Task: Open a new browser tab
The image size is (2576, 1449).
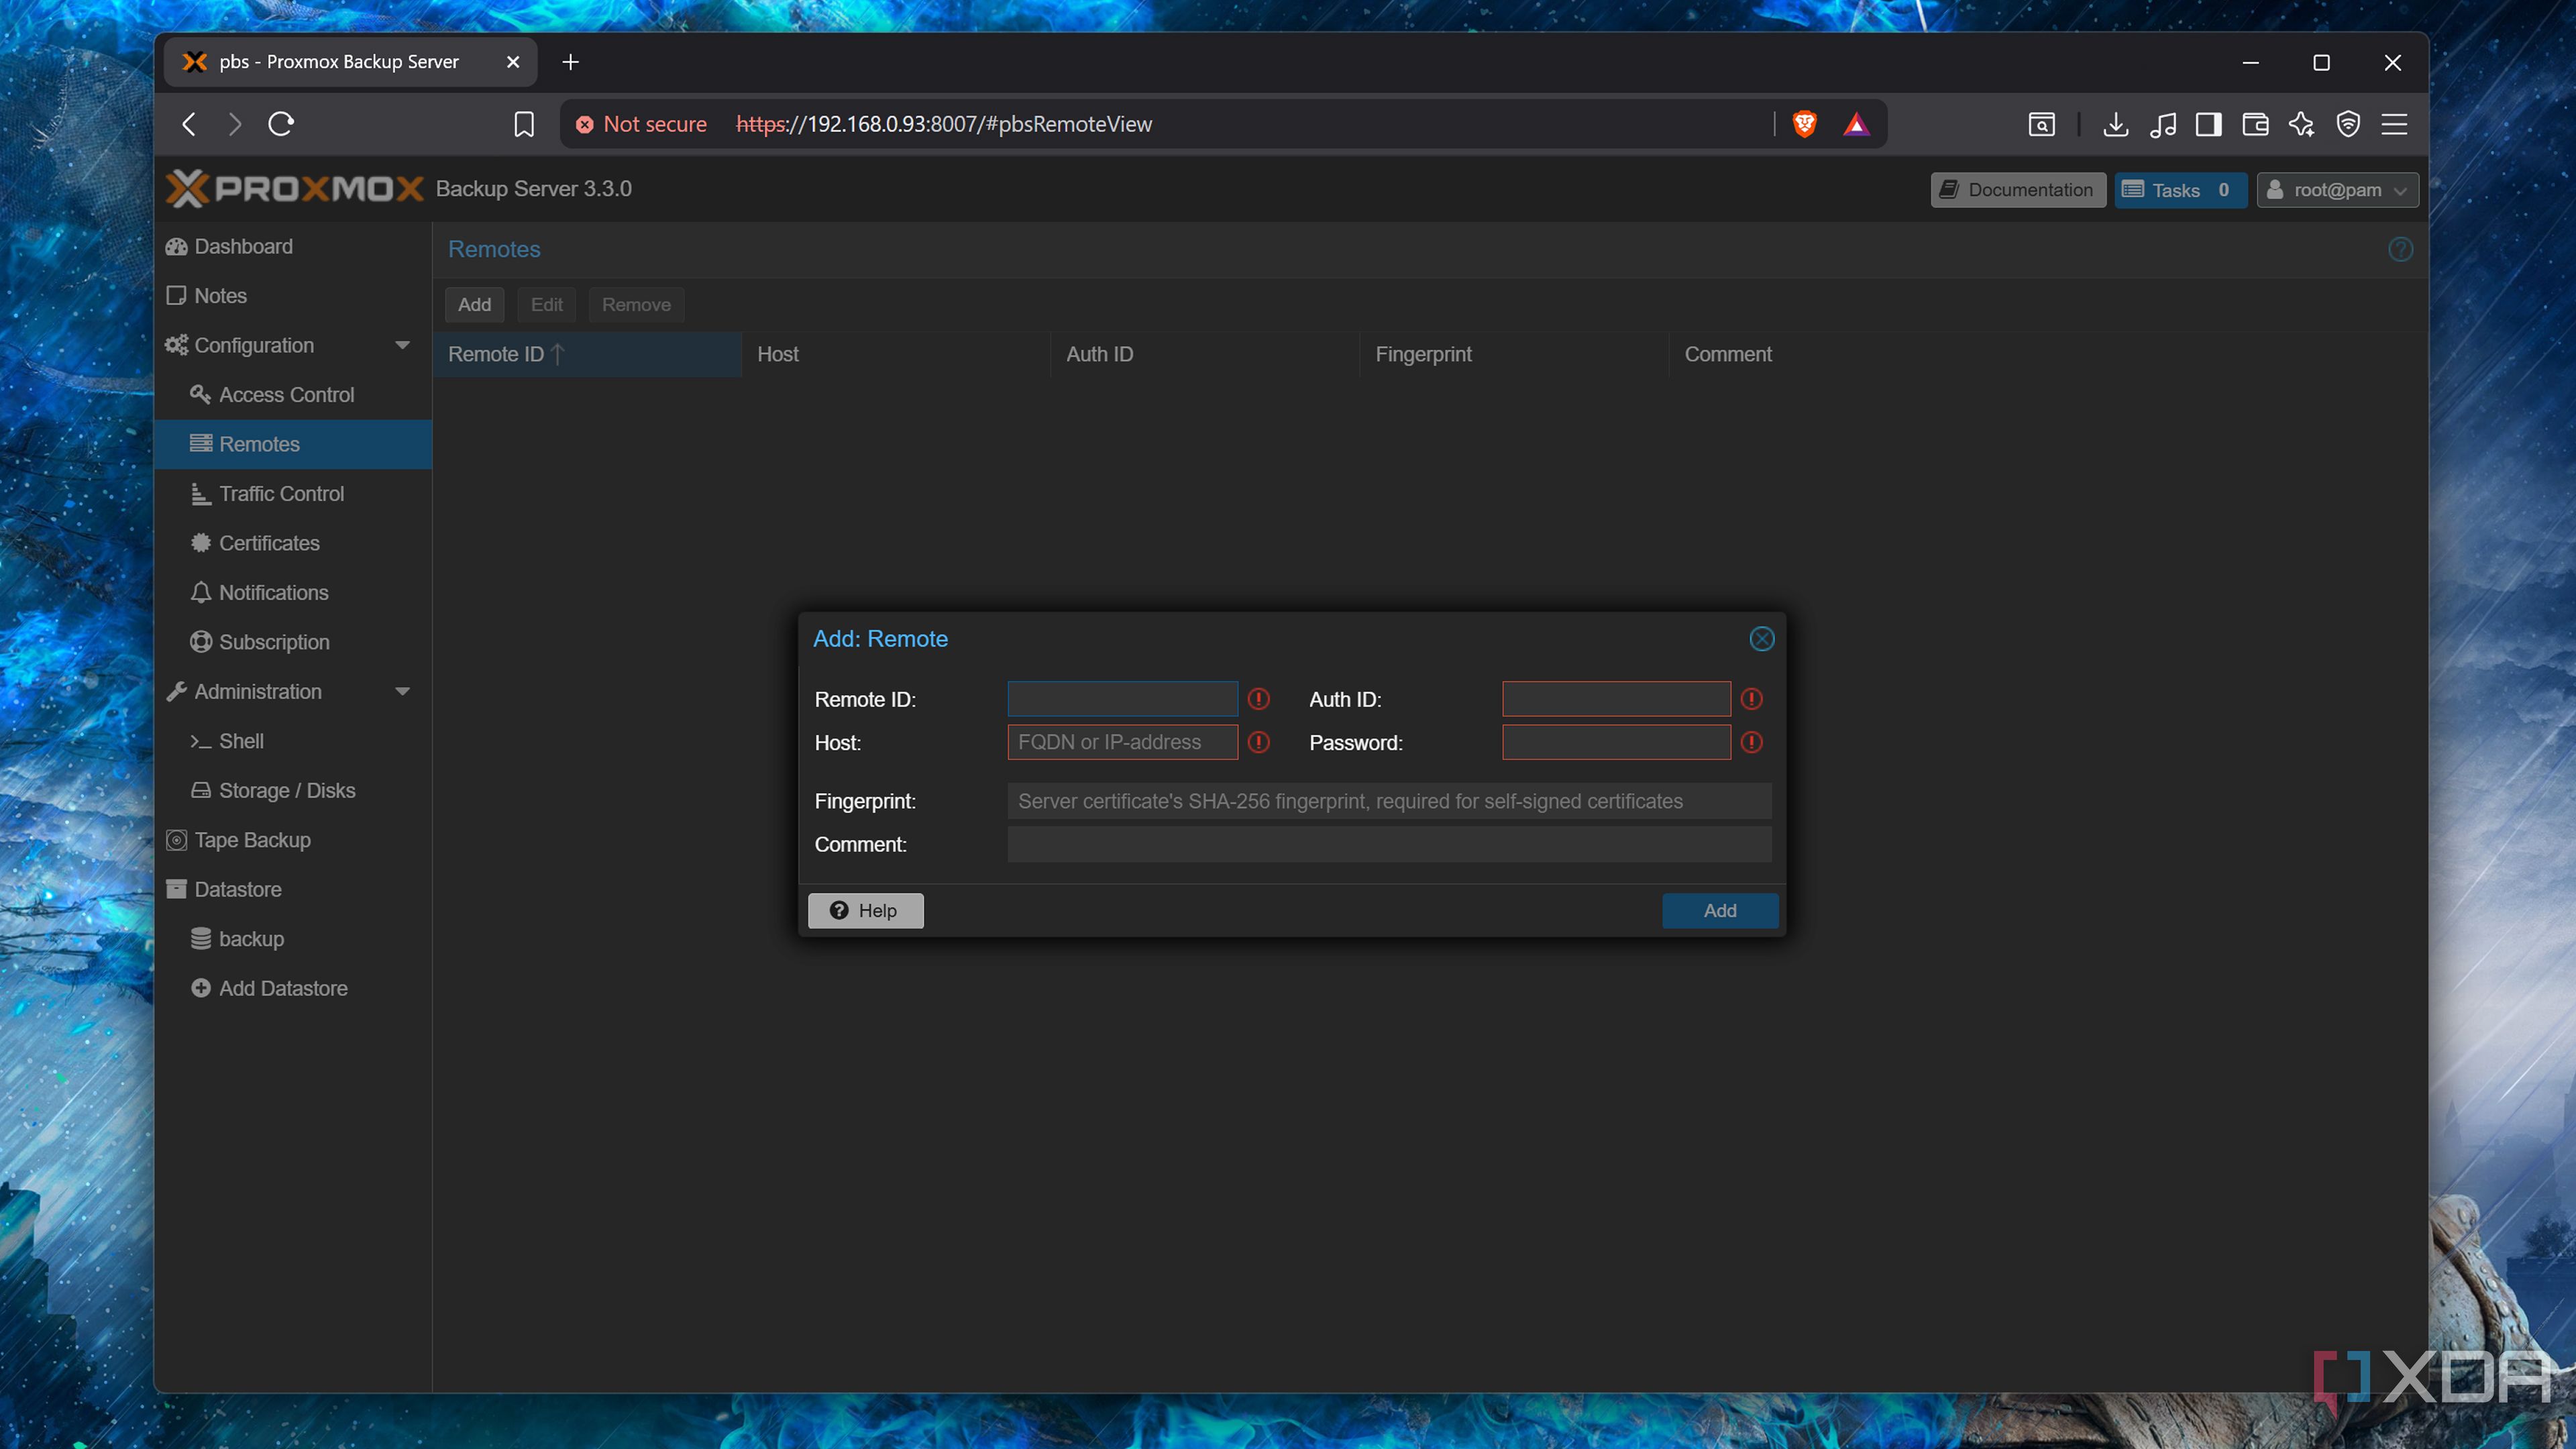Action: pos(570,62)
